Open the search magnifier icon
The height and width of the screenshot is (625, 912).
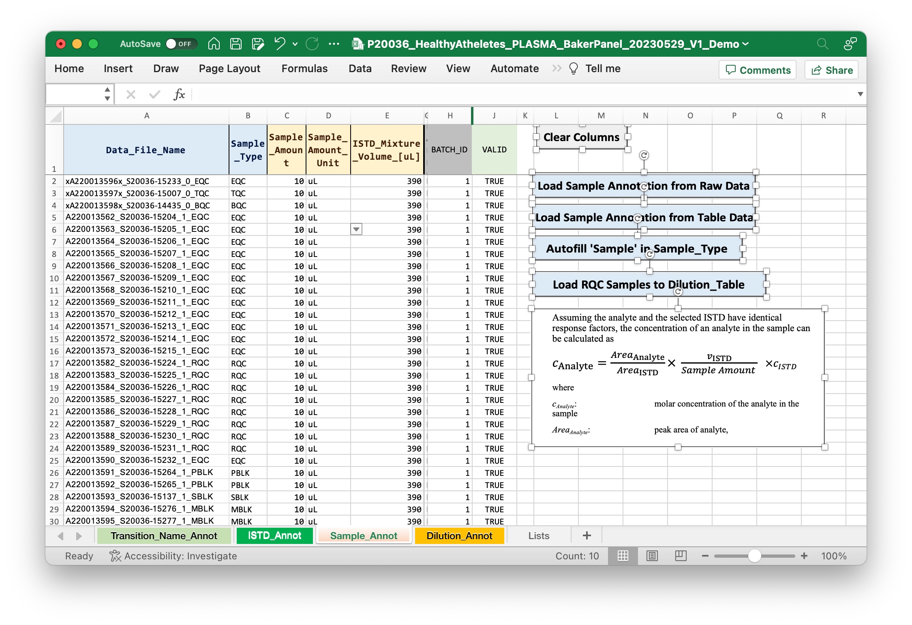[822, 44]
